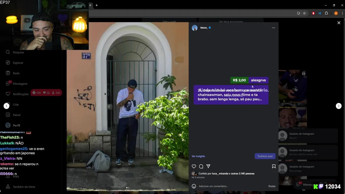Image resolution: width=345 pixels, height=194 pixels.
Task: Click the Pesquisa magnifier icon
Action: click(8, 52)
